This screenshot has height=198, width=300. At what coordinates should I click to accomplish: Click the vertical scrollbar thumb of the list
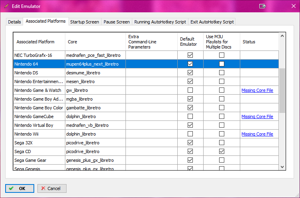pyautogui.click(x=282, y=91)
